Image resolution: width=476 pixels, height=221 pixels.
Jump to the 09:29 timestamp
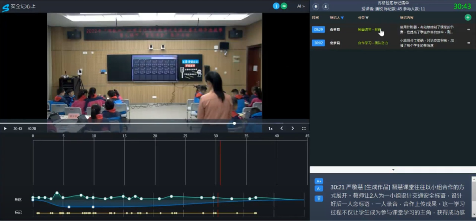pos(318,29)
